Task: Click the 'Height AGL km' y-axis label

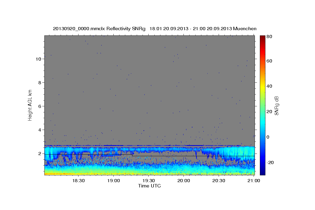Action: pyautogui.click(x=30, y=105)
